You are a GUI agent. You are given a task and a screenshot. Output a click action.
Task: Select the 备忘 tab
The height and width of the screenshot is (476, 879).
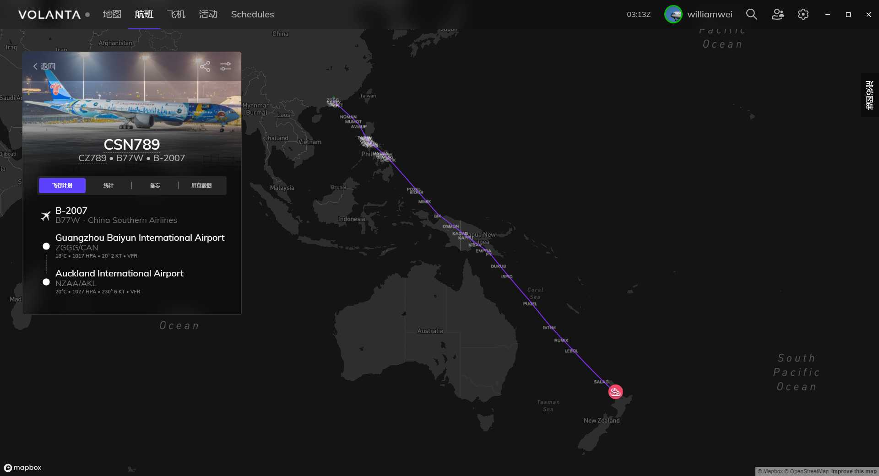pos(155,185)
